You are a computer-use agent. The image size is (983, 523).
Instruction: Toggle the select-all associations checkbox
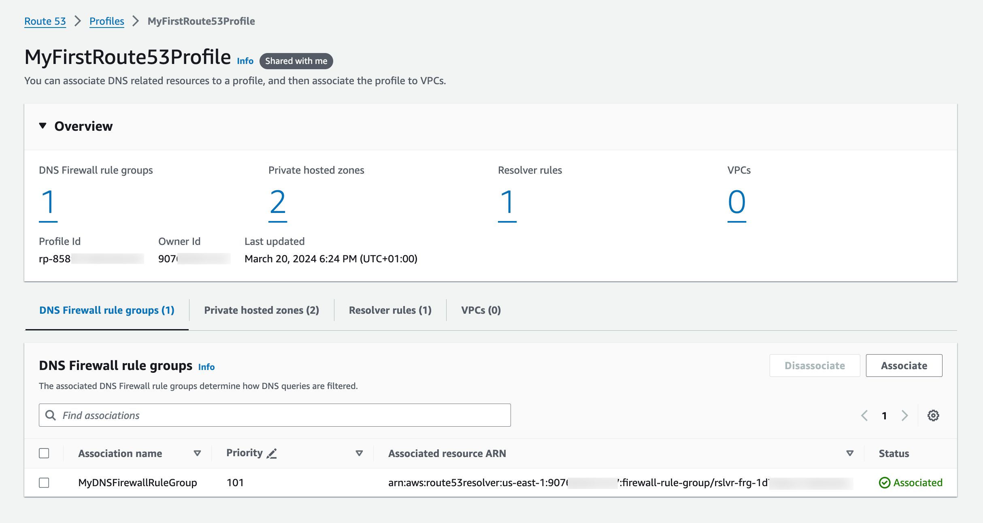(x=44, y=453)
